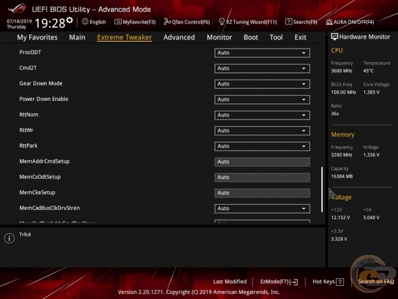Click the 19:28 clock display

[50, 24]
